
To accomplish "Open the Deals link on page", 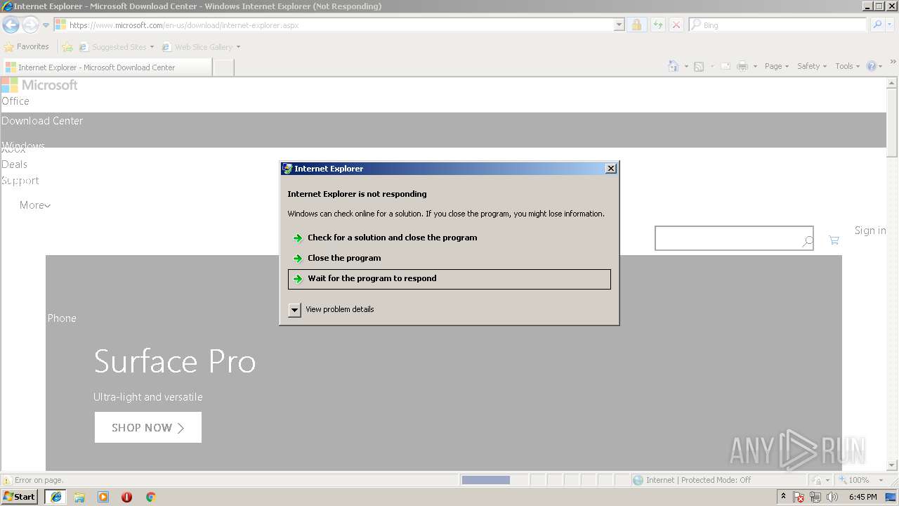I will 14,164.
